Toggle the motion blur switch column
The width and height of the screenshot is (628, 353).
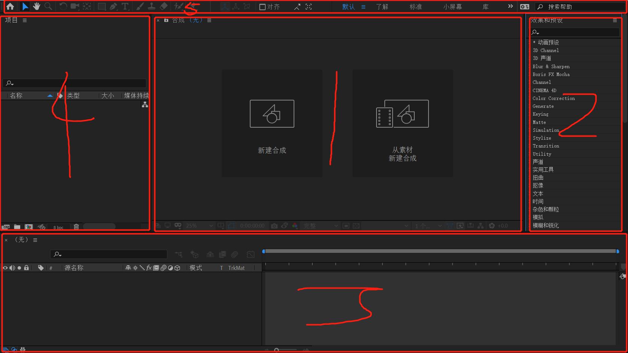click(164, 268)
